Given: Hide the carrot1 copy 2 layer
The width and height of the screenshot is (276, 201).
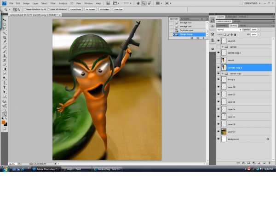Looking at the screenshot, I should click(218, 53).
